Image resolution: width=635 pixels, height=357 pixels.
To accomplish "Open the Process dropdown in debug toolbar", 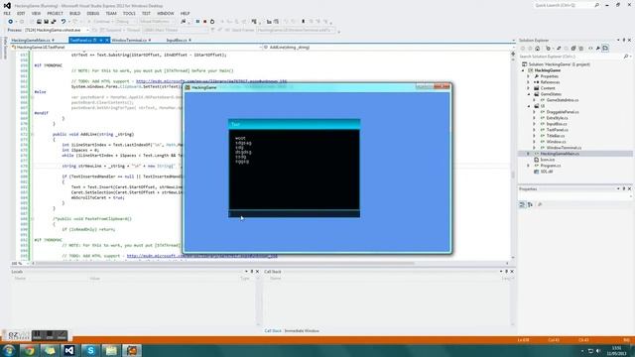I will click(x=88, y=30).
